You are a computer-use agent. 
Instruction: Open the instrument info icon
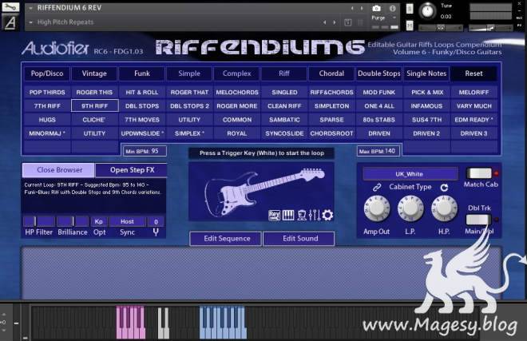point(392,9)
